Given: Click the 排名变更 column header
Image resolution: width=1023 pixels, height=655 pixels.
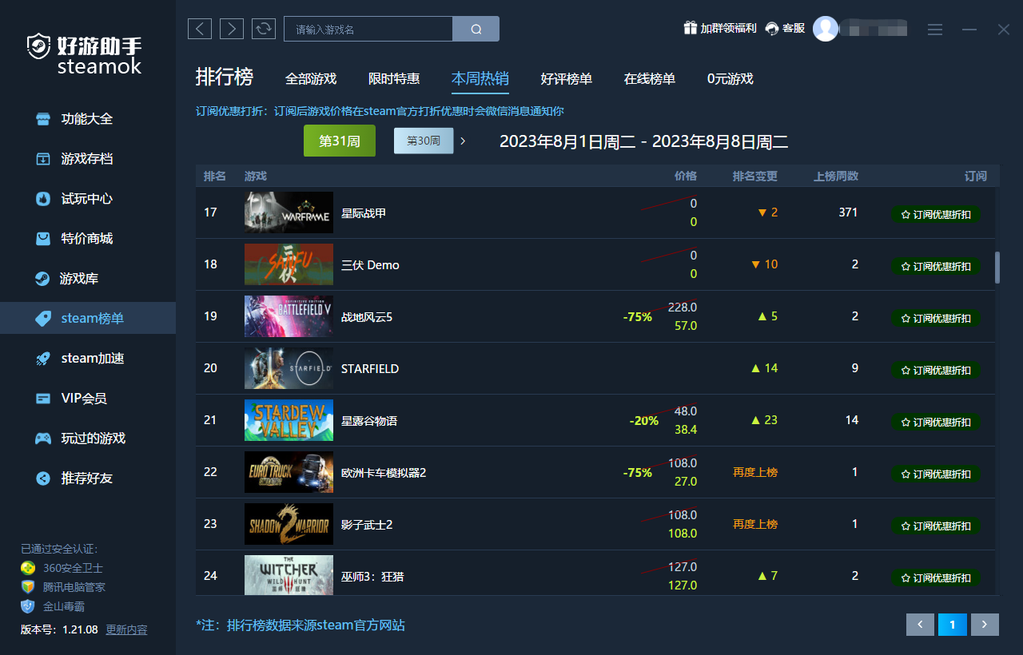Looking at the screenshot, I should [755, 176].
